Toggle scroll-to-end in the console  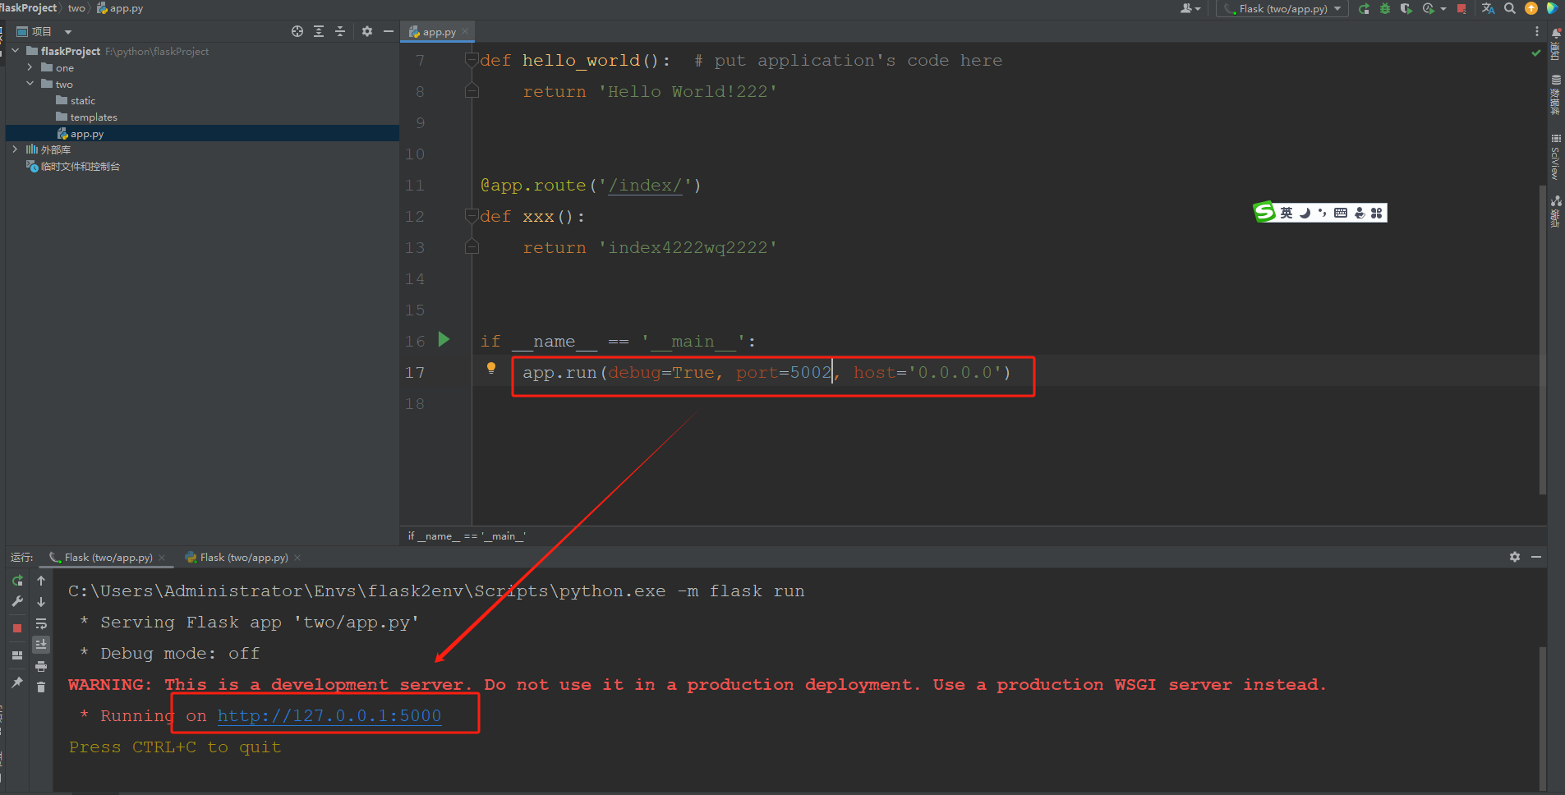tap(41, 645)
